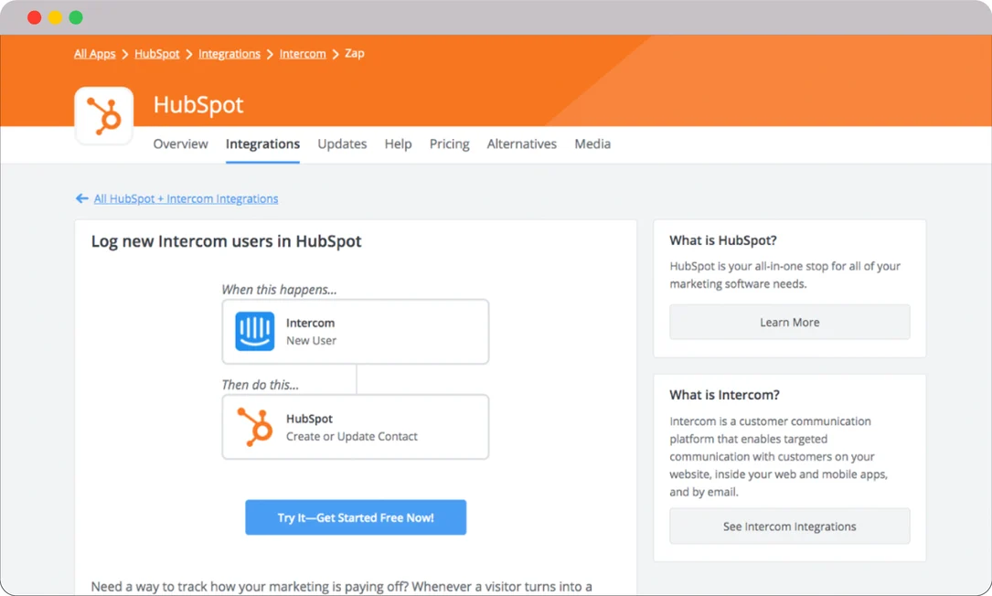Click the Zap breadcrumb text
992x596 pixels.
tap(355, 53)
